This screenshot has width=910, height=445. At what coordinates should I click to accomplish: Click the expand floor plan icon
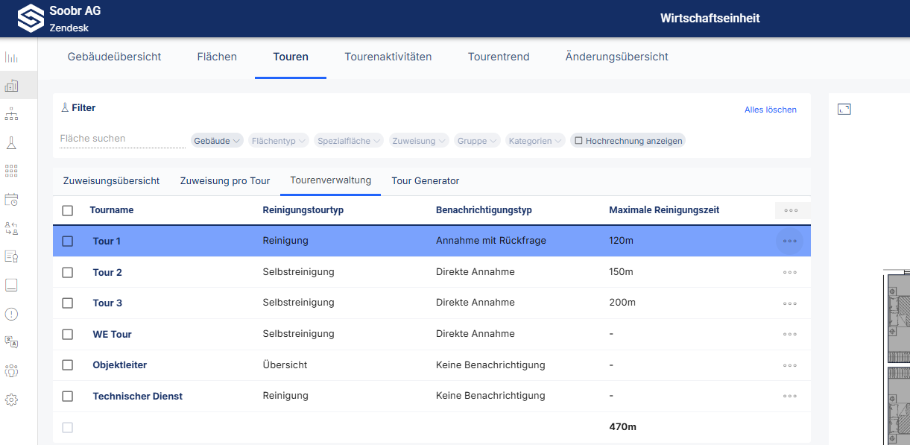[x=844, y=110]
